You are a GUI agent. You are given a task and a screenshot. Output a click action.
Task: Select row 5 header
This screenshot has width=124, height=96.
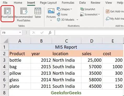[x=4, y=73]
